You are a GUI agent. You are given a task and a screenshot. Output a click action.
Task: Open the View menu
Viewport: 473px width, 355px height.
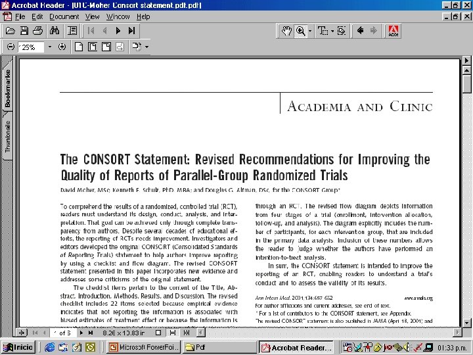click(92, 16)
